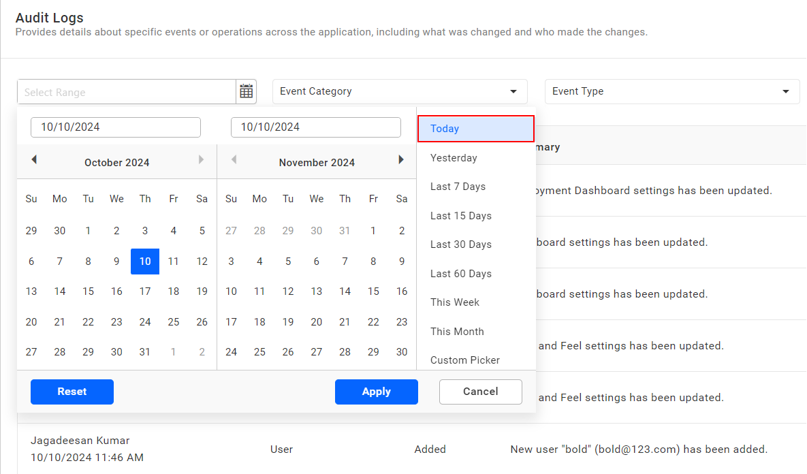Screen dimensions: 807x474
Task: Apply the selected date range
Action: coord(376,392)
